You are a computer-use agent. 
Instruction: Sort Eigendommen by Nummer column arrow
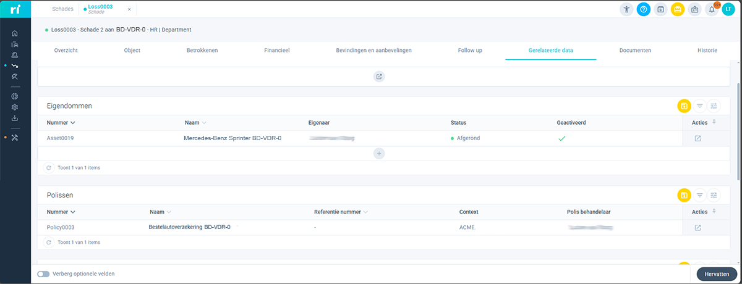tap(73, 123)
